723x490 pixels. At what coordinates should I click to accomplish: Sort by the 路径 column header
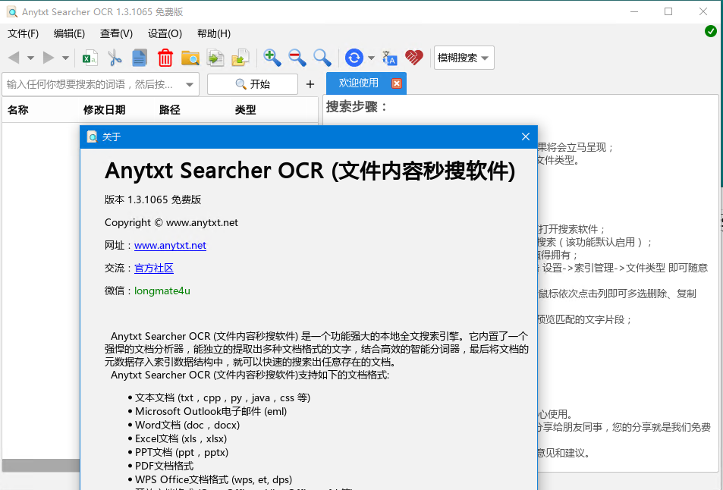pyautogui.click(x=170, y=110)
